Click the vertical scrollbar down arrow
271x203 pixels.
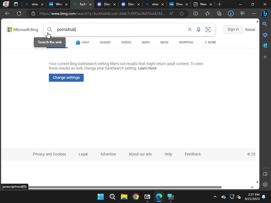pyautogui.click(x=257, y=182)
